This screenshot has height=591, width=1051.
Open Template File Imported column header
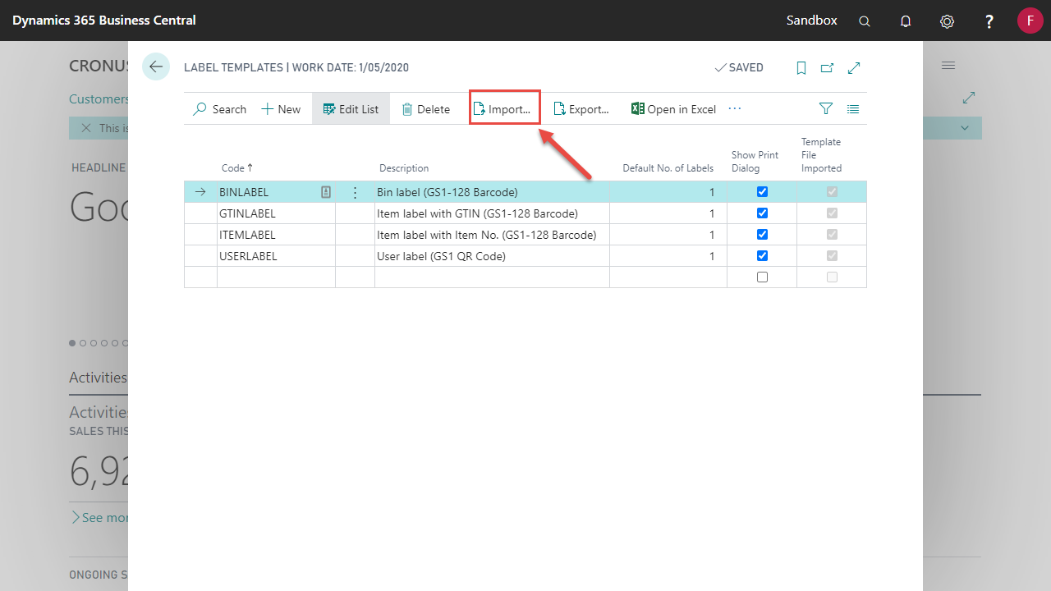click(822, 155)
